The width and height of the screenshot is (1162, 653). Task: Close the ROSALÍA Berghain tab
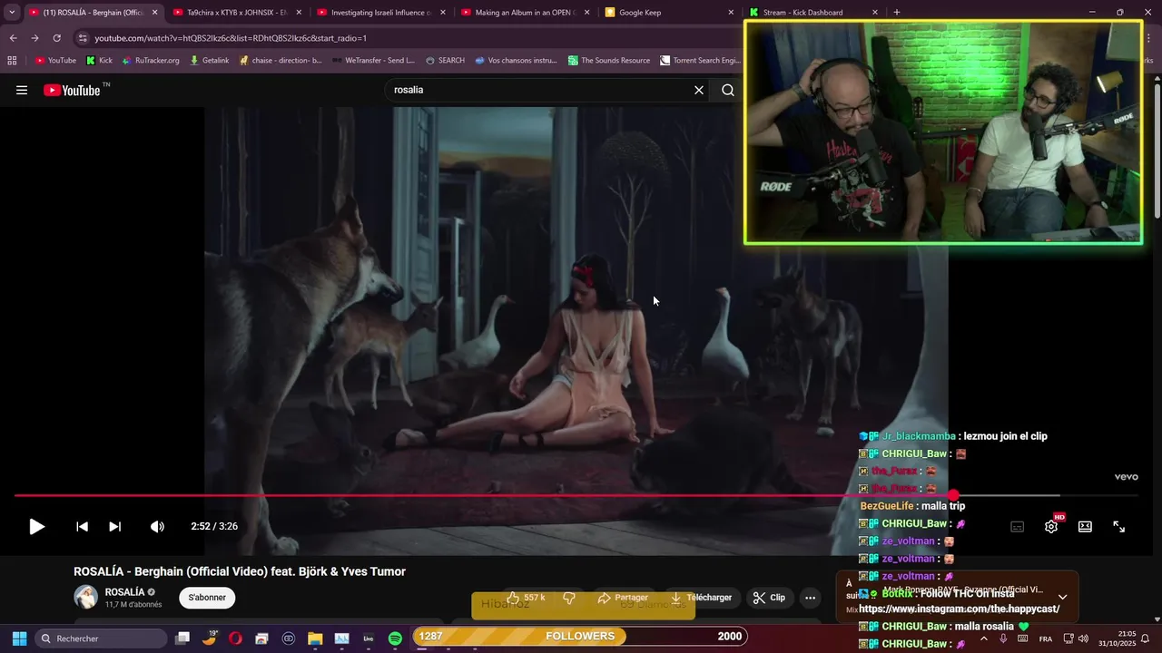coord(154,13)
